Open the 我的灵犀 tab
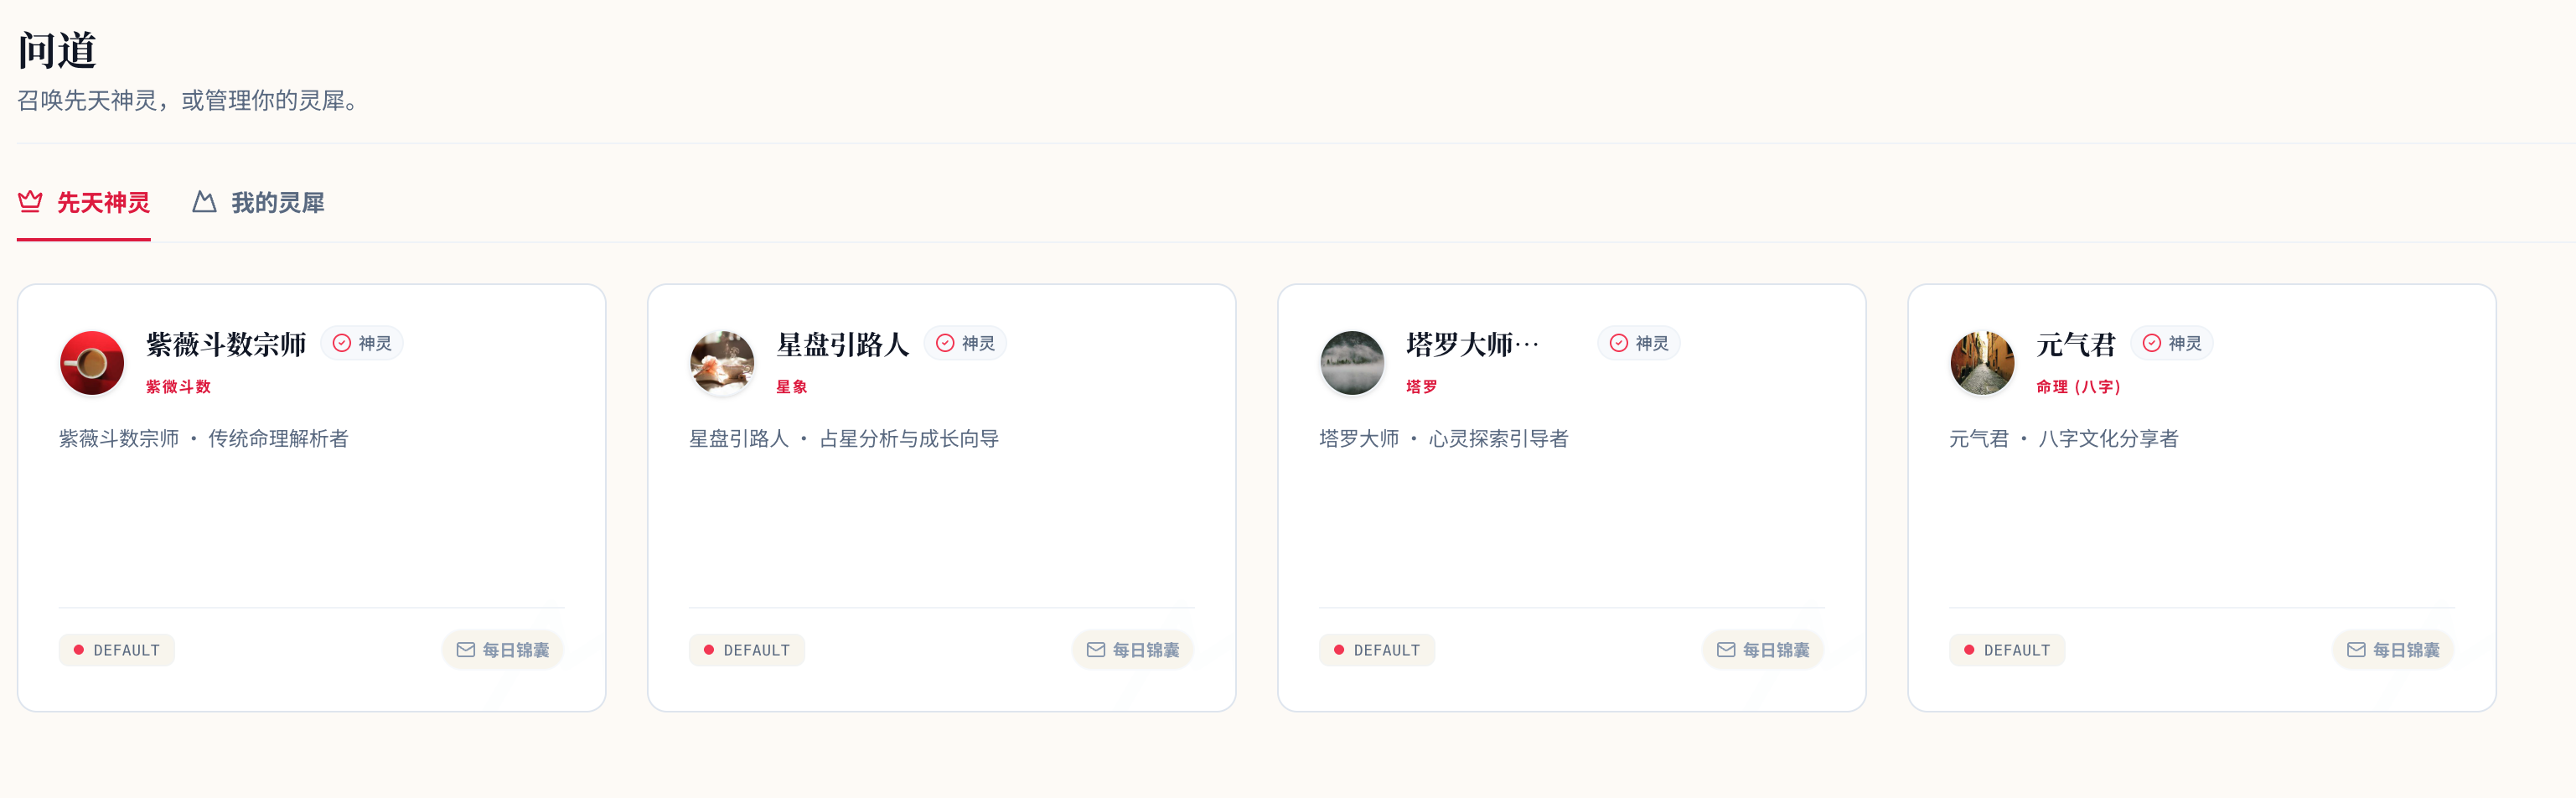 277,203
